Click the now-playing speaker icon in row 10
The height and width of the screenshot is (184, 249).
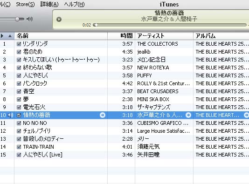[x=10, y=115]
